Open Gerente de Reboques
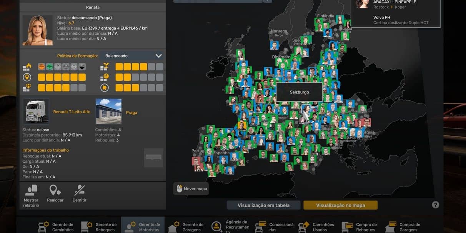Screen dimensions: 466x233 point(100,226)
